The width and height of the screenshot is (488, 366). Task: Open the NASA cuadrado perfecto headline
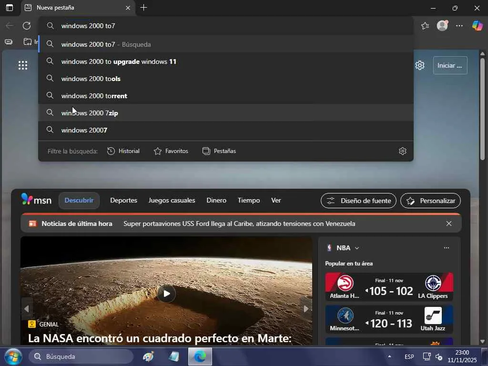[160, 338]
